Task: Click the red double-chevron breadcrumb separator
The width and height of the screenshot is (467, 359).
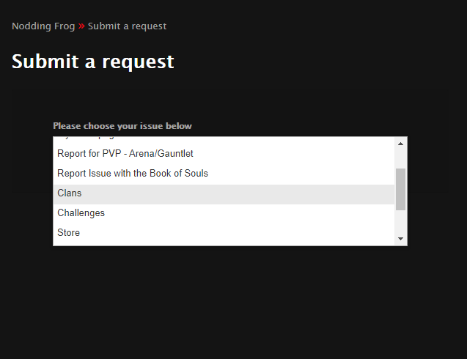Action: [81, 26]
